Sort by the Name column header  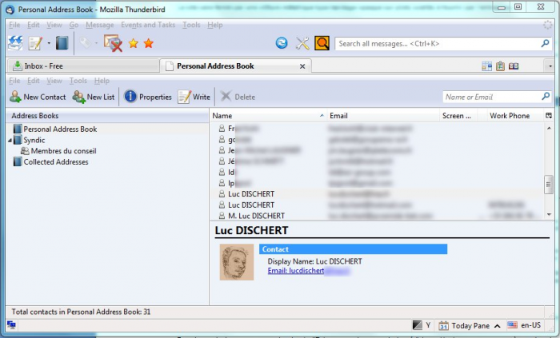pyautogui.click(x=268, y=116)
